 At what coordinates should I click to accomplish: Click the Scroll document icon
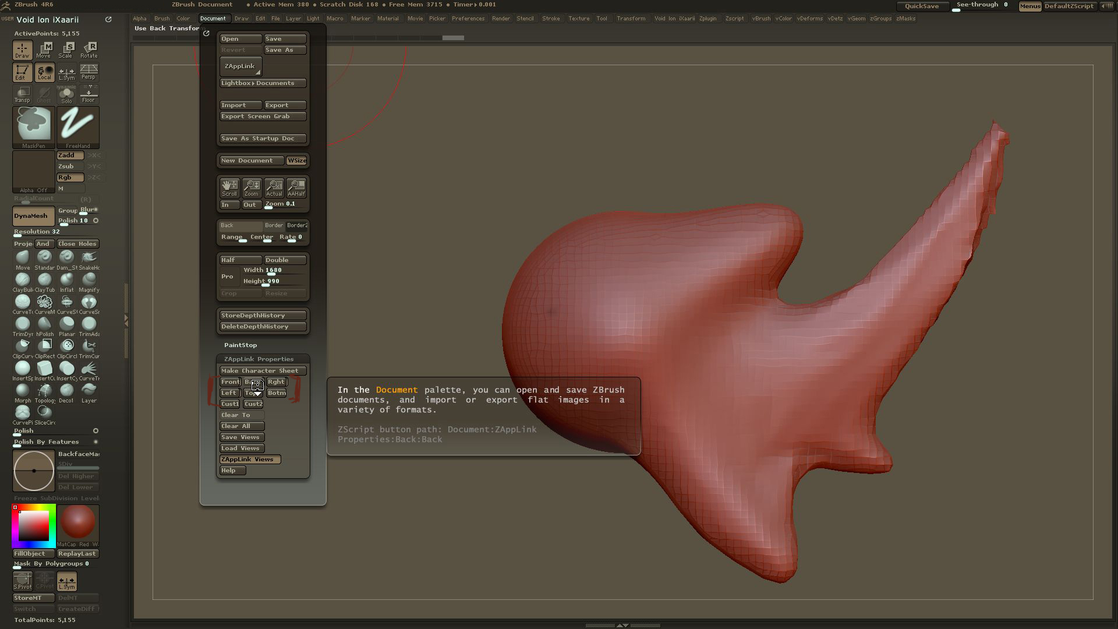(229, 188)
